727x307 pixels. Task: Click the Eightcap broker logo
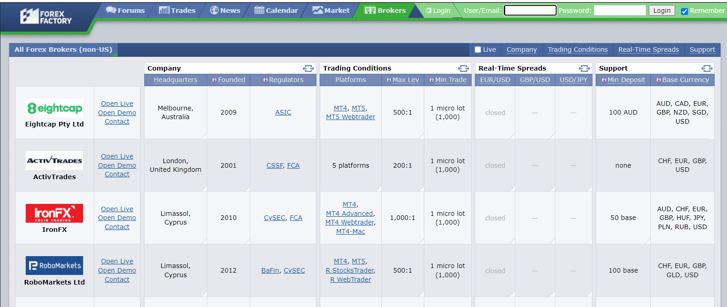54,108
